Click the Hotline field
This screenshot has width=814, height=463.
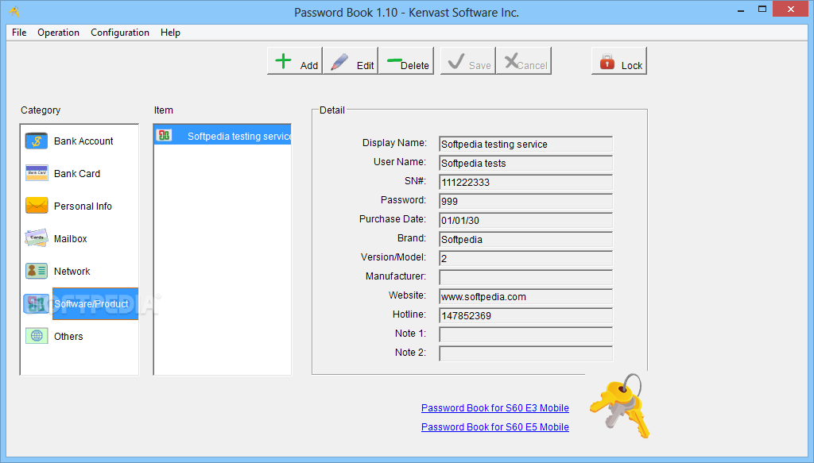(x=525, y=316)
